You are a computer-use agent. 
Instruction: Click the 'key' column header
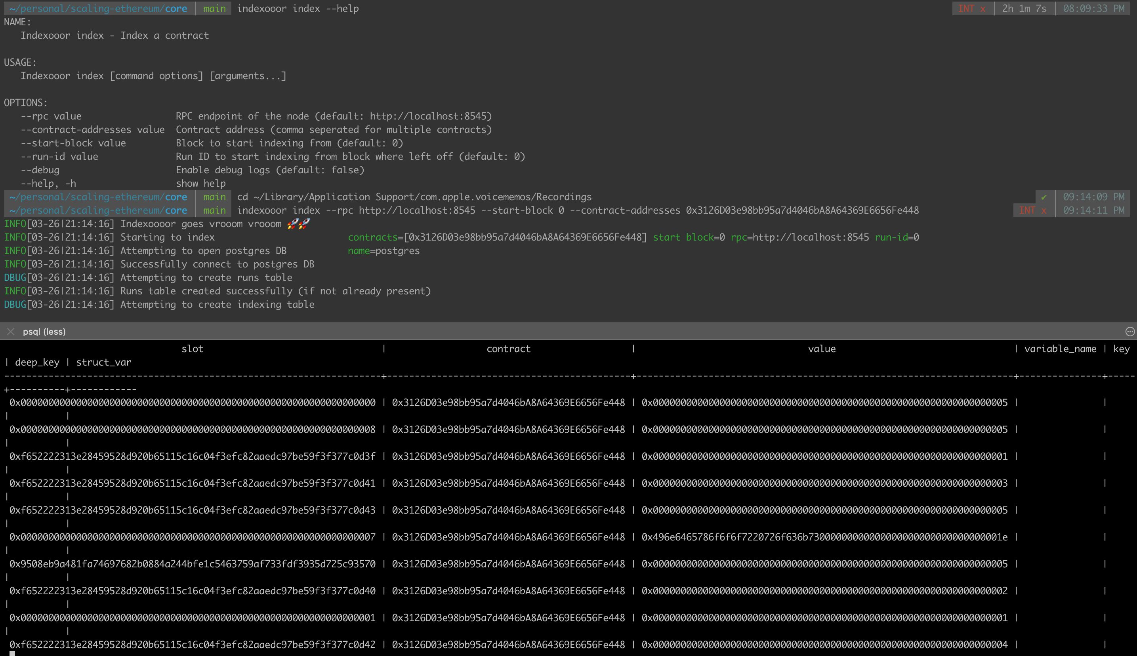pyautogui.click(x=1121, y=349)
